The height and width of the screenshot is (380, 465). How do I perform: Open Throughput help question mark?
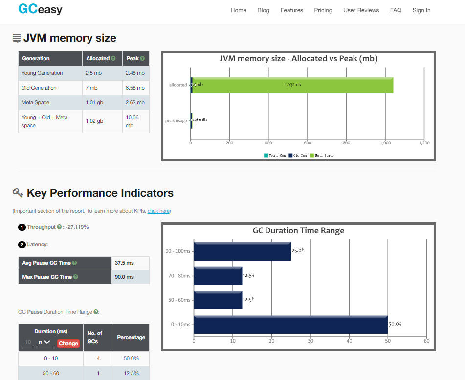(59, 227)
